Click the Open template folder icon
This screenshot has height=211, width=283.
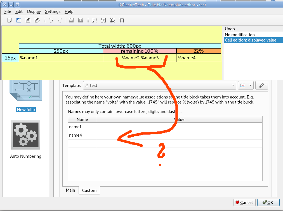point(19,20)
